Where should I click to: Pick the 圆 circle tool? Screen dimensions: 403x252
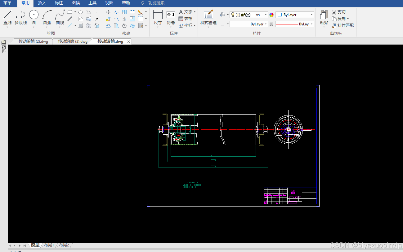(34, 17)
